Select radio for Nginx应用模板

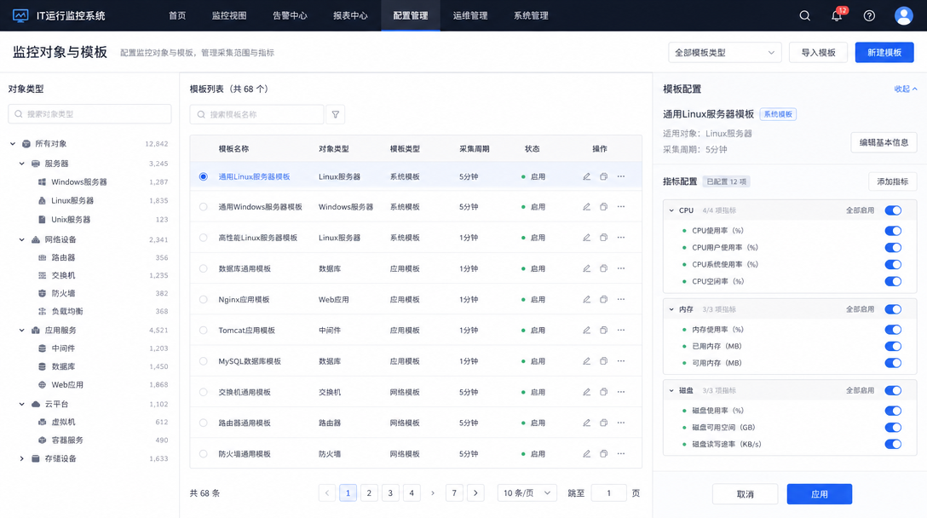204,299
